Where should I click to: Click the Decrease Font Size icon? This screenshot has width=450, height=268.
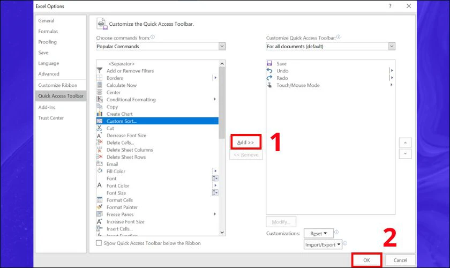coord(100,135)
